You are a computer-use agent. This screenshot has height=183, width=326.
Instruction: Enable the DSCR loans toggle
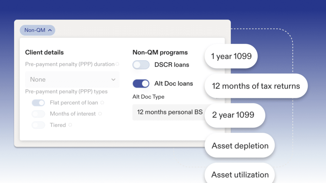coord(141,65)
